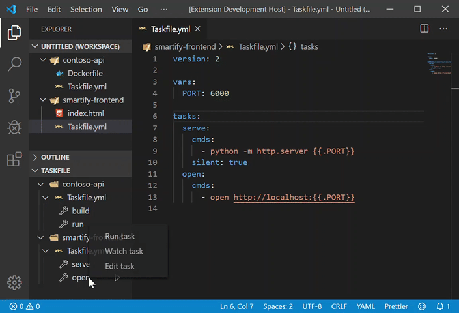Change encoding via UTF-8 indicator
459x313 pixels.
coord(312,306)
